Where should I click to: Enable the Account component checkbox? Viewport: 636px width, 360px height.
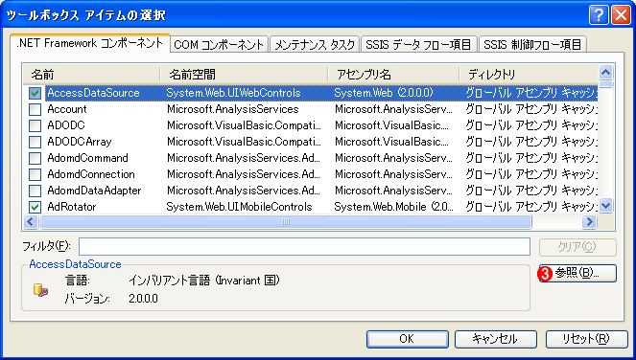click(35, 109)
